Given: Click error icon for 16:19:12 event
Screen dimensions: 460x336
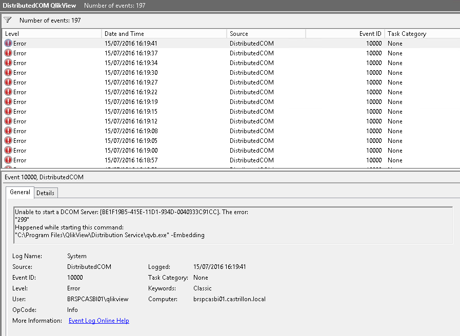Looking at the screenshot, I should coord(8,121).
